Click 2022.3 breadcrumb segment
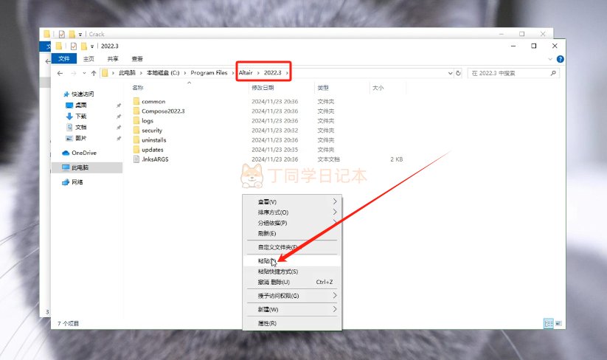Image resolution: width=607 pixels, height=360 pixels. [x=273, y=73]
